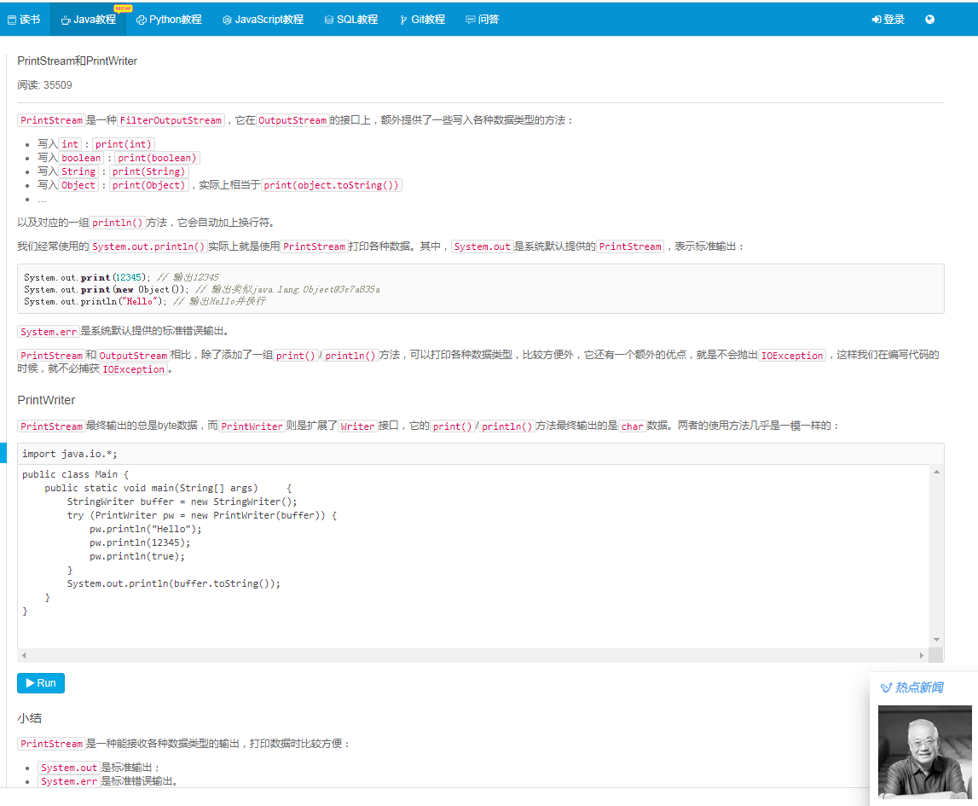The image size is (978, 806).
Task: Open the JavaScript教程 tab
Action: (x=263, y=20)
